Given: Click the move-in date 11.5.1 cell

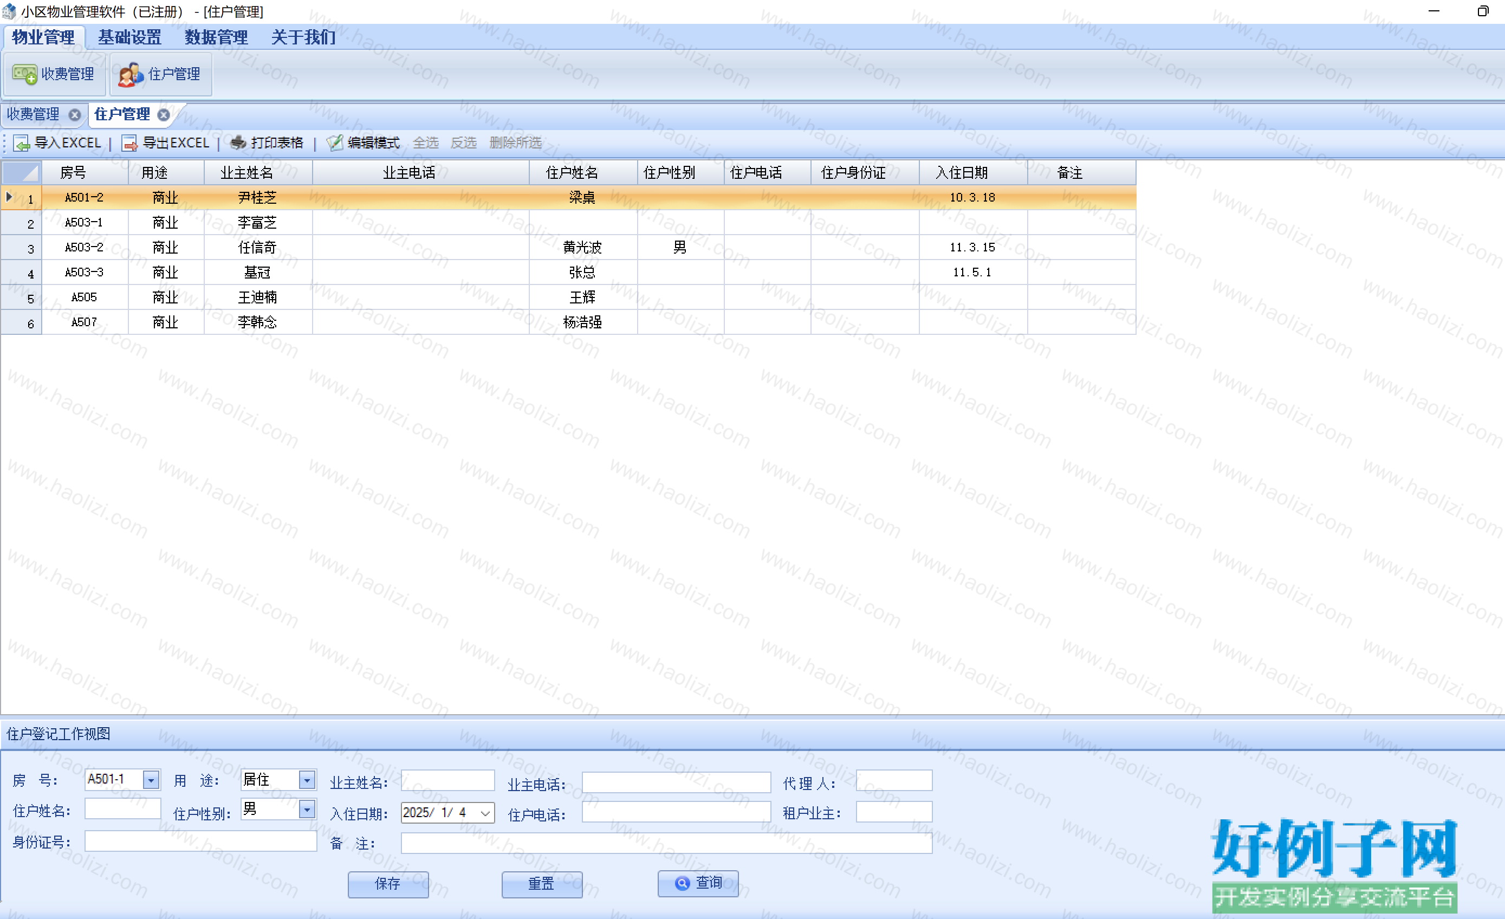Looking at the screenshot, I should (974, 273).
